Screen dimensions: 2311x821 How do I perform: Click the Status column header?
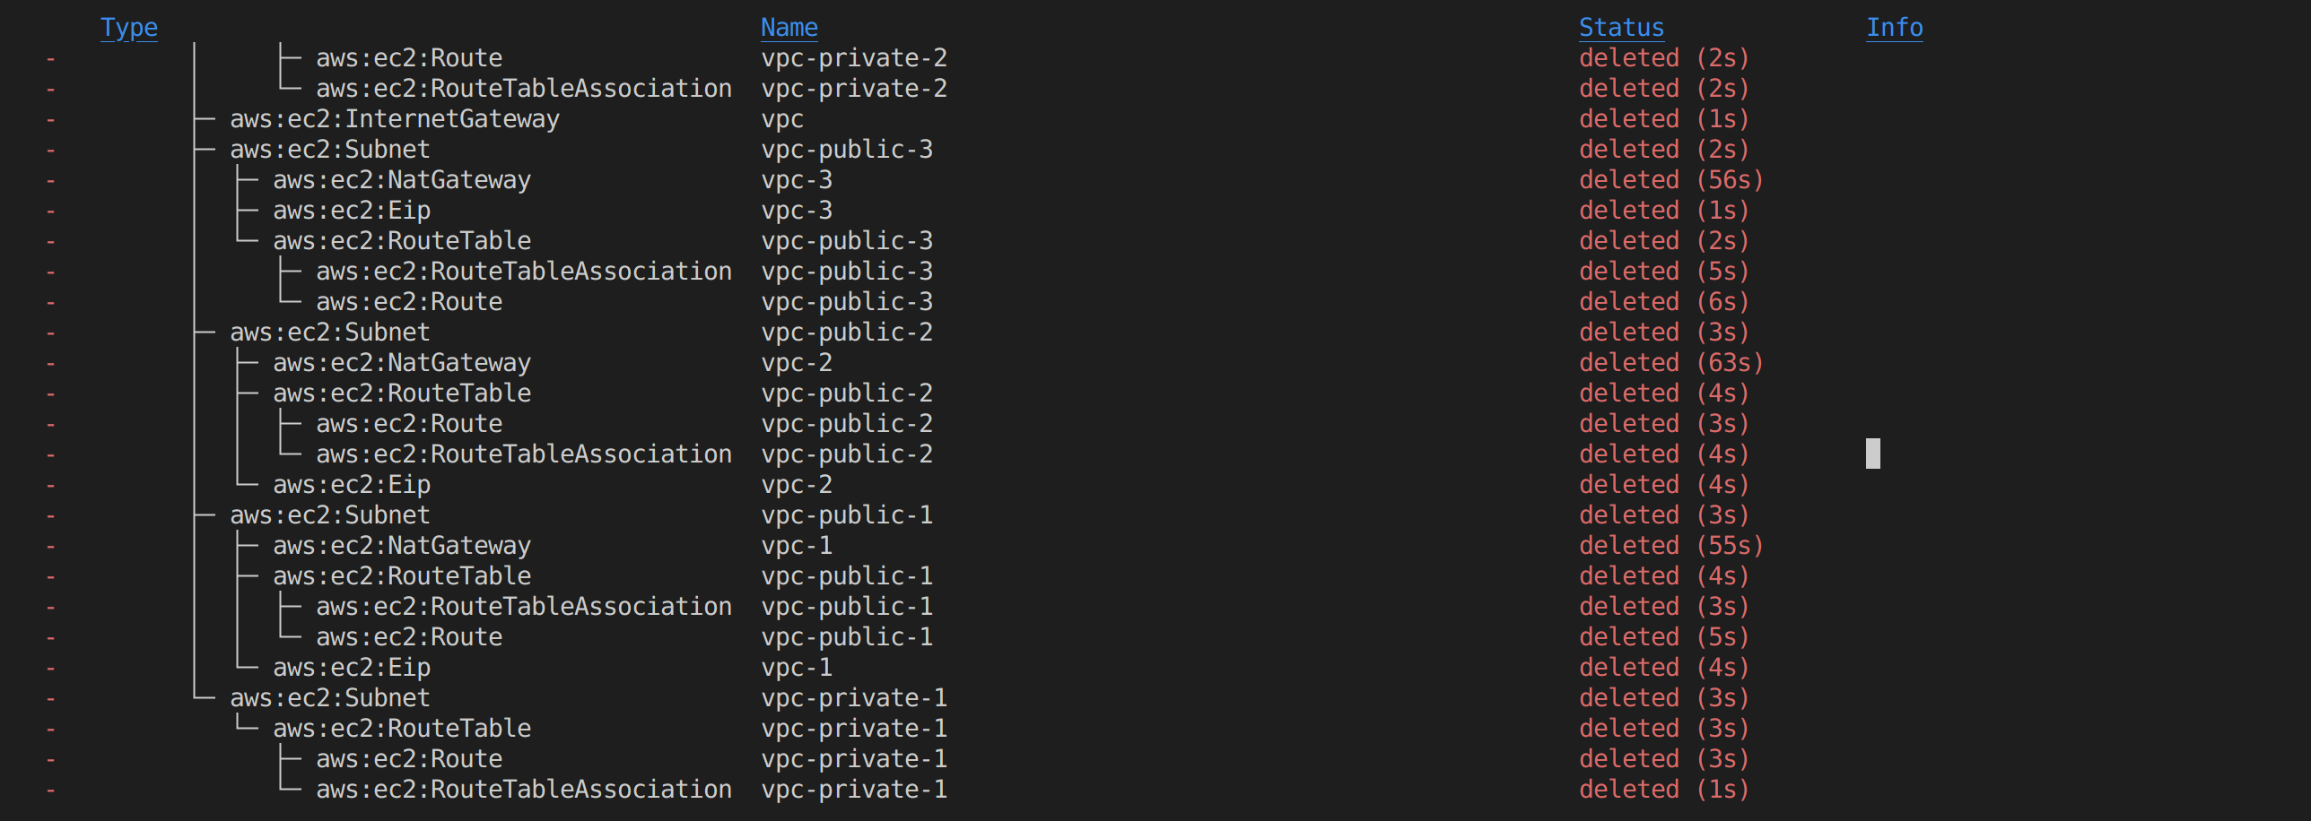point(1620,28)
